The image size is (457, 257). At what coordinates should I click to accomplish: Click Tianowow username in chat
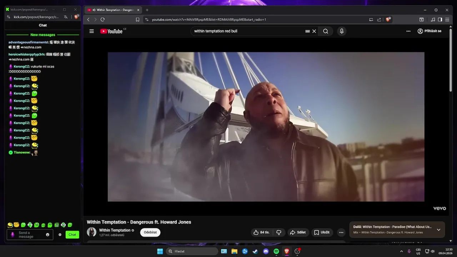click(x=22, y=152)
